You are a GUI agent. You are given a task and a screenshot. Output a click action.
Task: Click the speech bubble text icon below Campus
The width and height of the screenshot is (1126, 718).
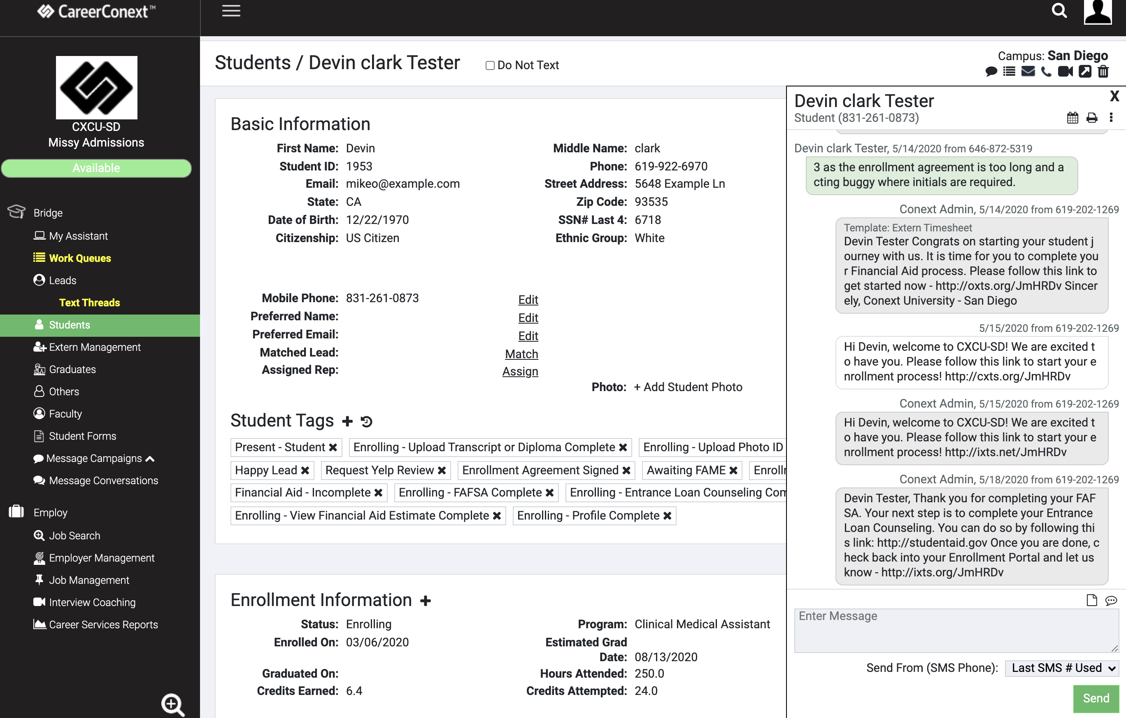pyautogui.click(x=991, y=72)
